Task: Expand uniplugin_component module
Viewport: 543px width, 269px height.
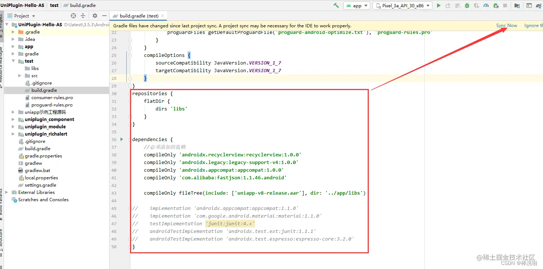Action: click(13, 120)
